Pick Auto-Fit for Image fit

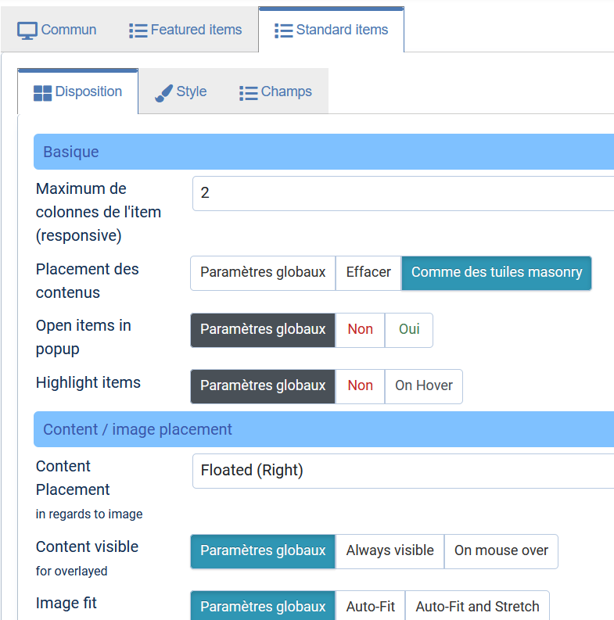pyautogui.click(x=370, y=606)
